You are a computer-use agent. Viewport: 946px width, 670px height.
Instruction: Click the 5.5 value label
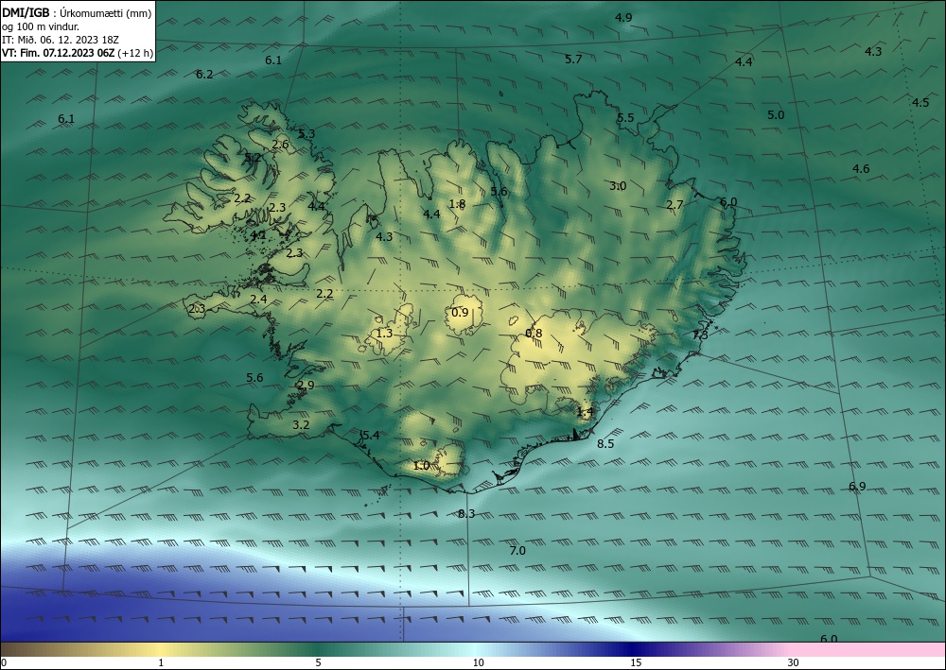(625, 117)
